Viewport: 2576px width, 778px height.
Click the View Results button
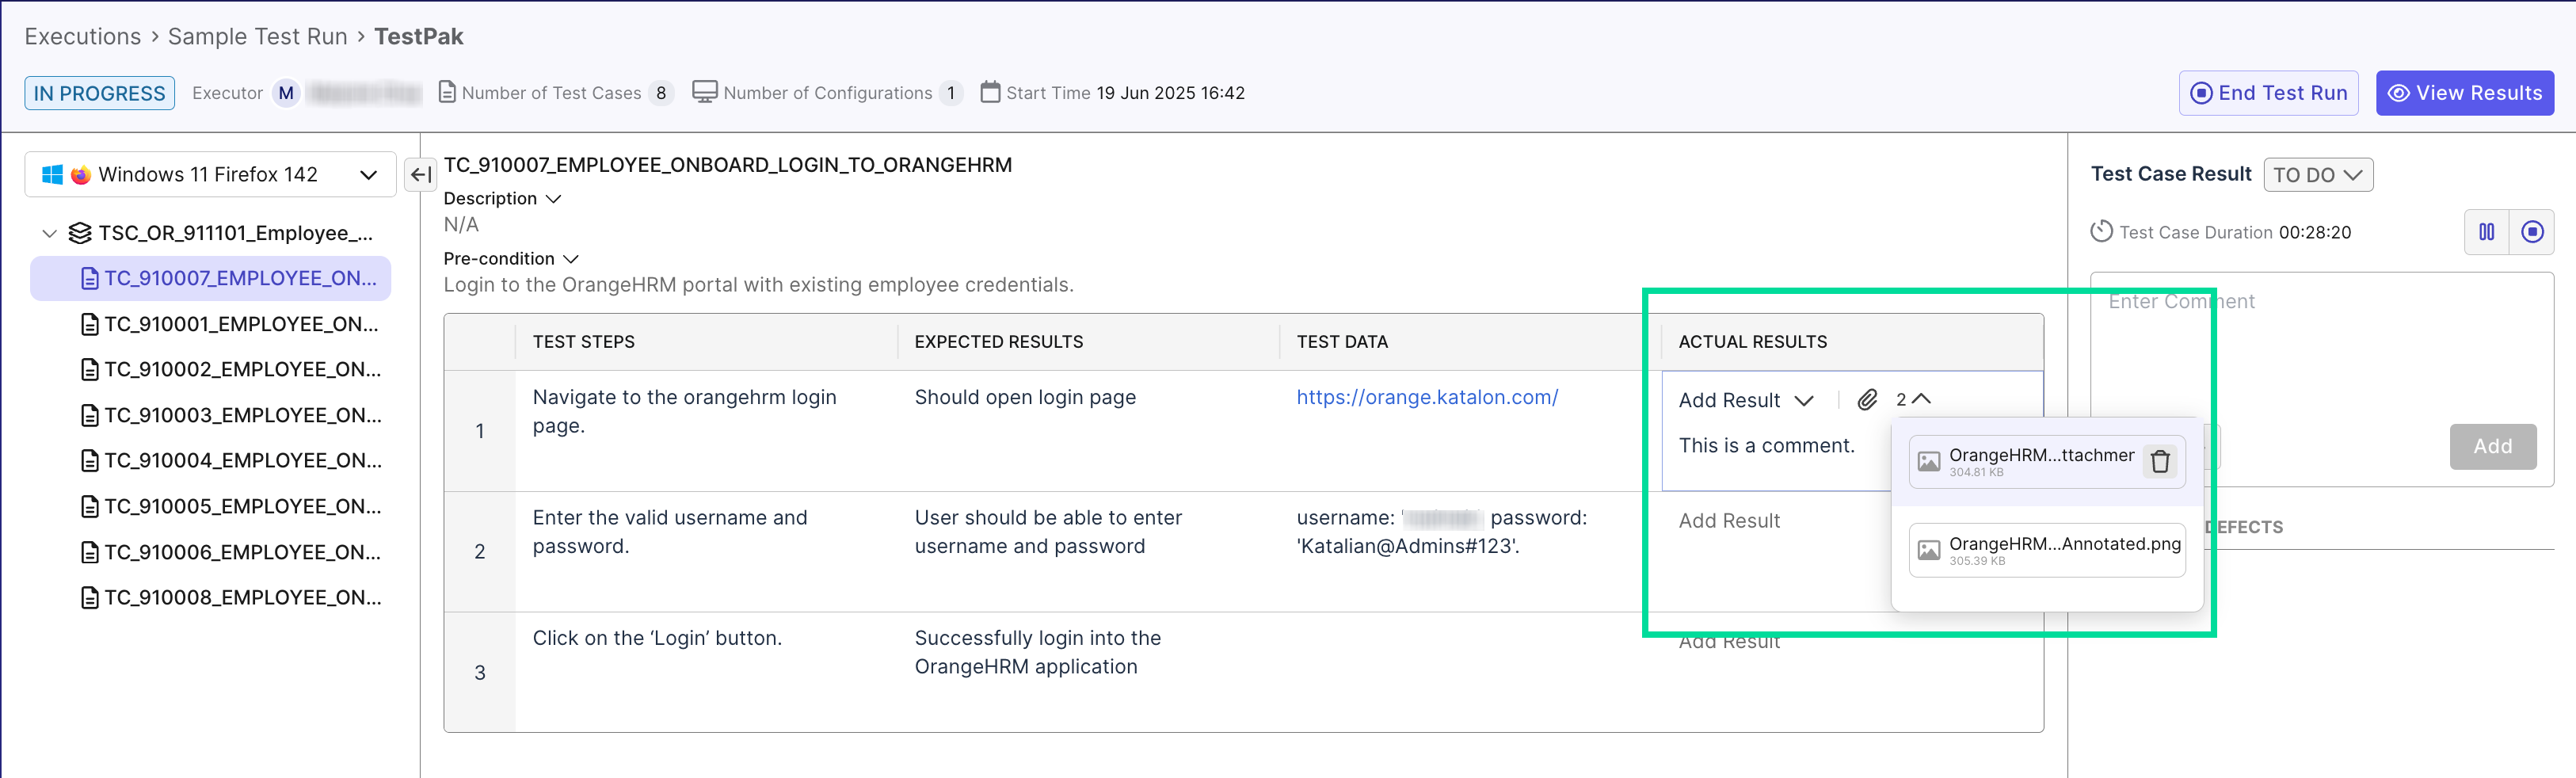pyautogui.click(x=2464, y=93)
